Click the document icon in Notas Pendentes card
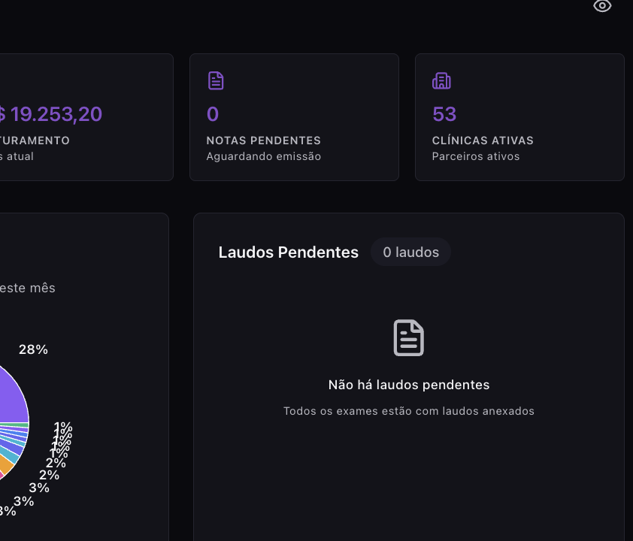This screenshot has width=633, height=541. click(x=216, y=80)
